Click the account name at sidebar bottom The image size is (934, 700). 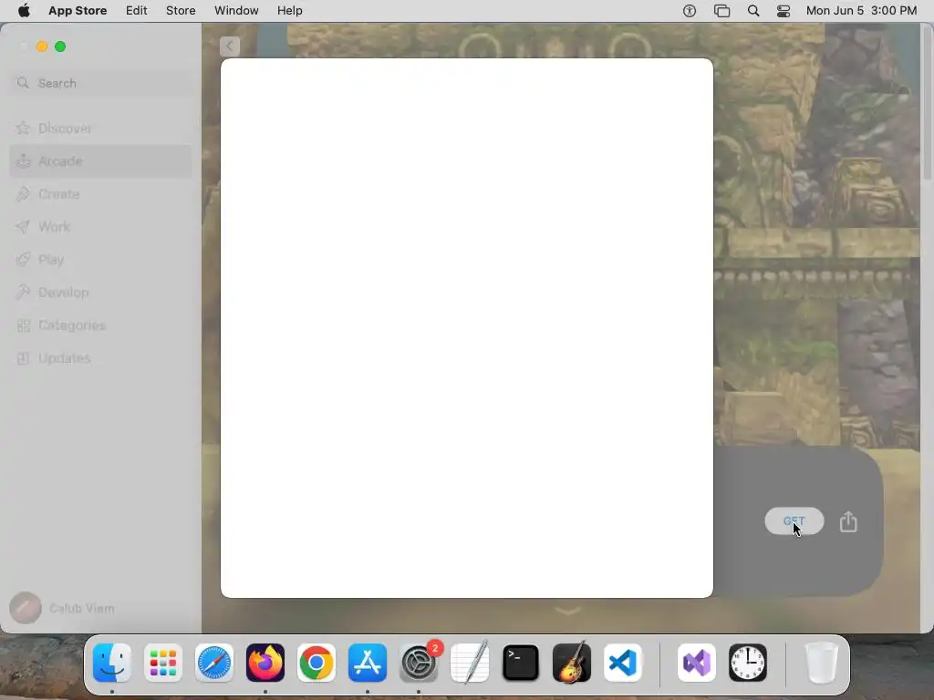click(81, 608)
